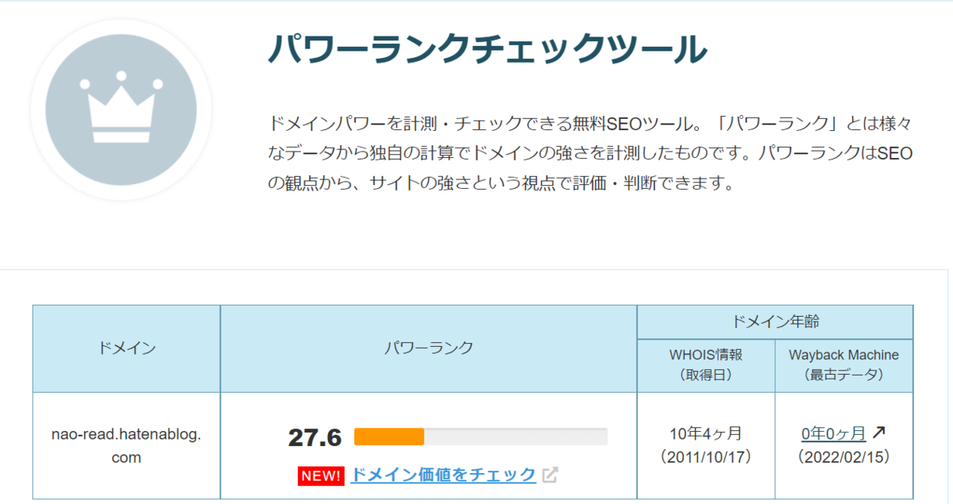Click the arrow icon next to 0年0ヶ月
Image resolution: width=953 pixels, height=504 pixels.
[878, 433]
